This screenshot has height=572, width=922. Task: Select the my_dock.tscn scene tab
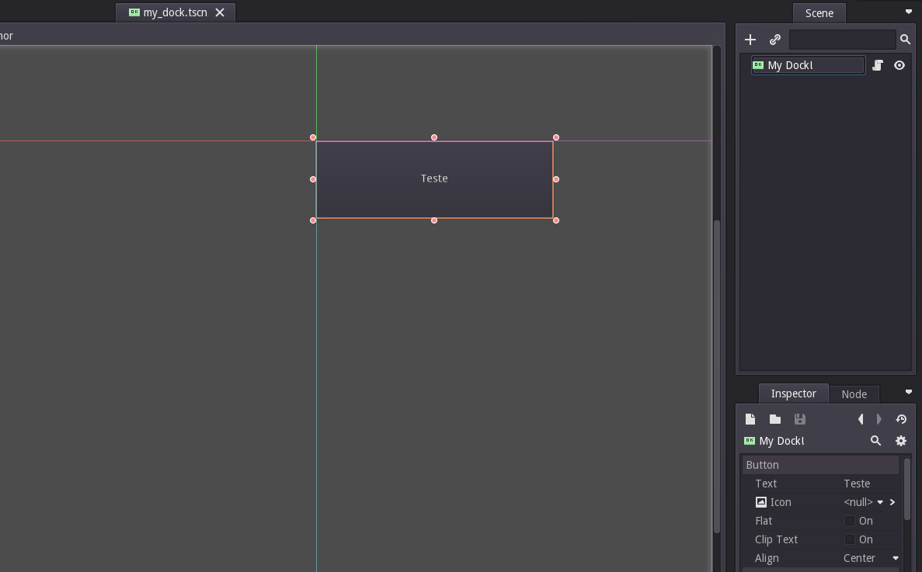[176, 12]
